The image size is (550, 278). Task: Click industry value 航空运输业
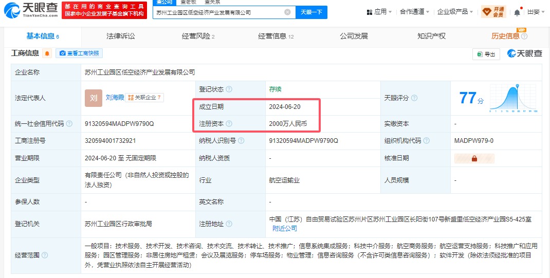click(x=284, y=180)
